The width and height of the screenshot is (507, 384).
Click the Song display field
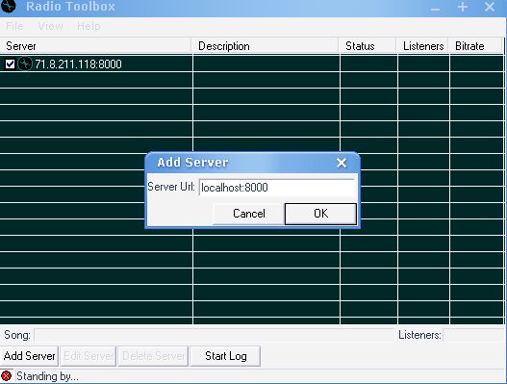click(x=214, y=335)
